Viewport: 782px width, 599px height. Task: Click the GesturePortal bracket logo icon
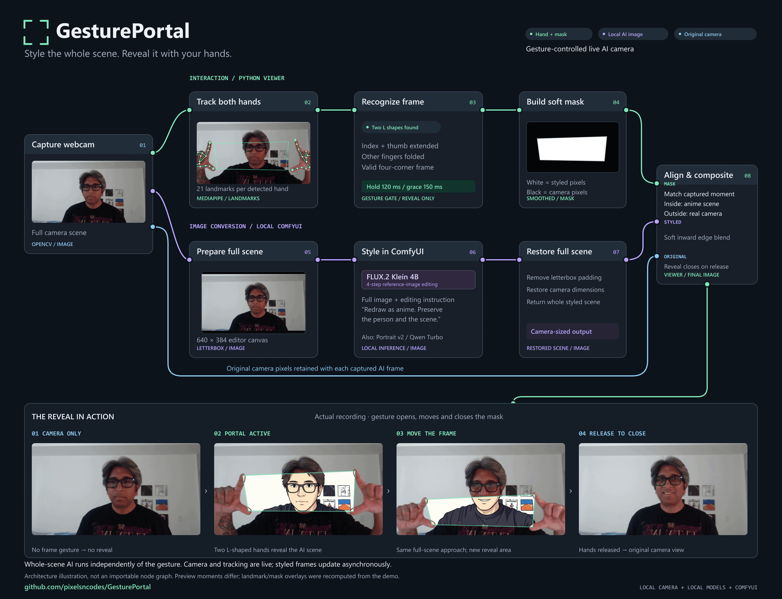pyautogui.click(x=36, y=32)
